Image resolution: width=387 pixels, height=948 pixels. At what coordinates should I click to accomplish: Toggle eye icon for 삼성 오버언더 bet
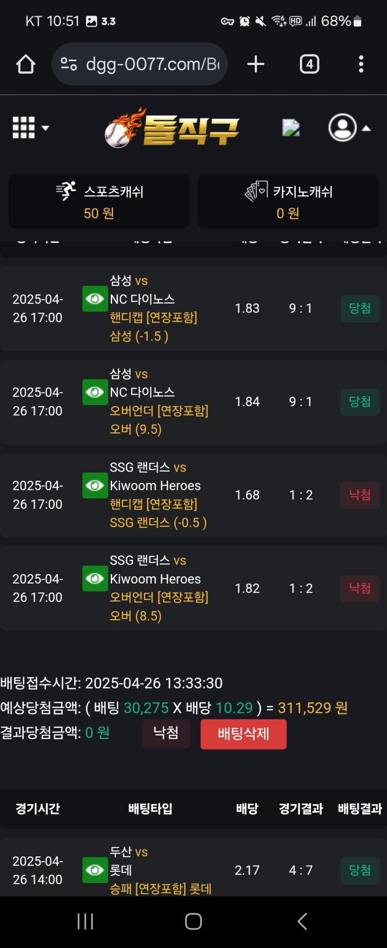[95, 392]
